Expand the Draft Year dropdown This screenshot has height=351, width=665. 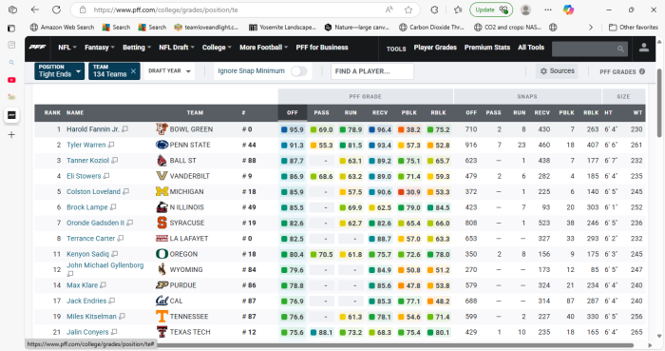169,71
